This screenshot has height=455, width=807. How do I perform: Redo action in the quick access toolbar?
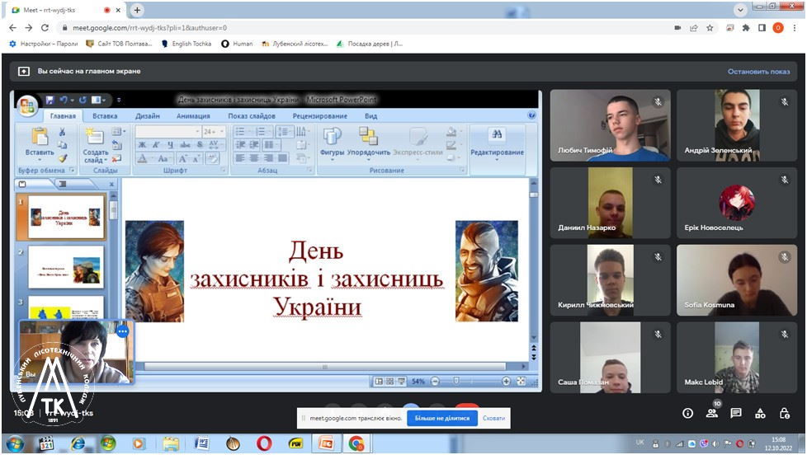click(x=83, y=100)
